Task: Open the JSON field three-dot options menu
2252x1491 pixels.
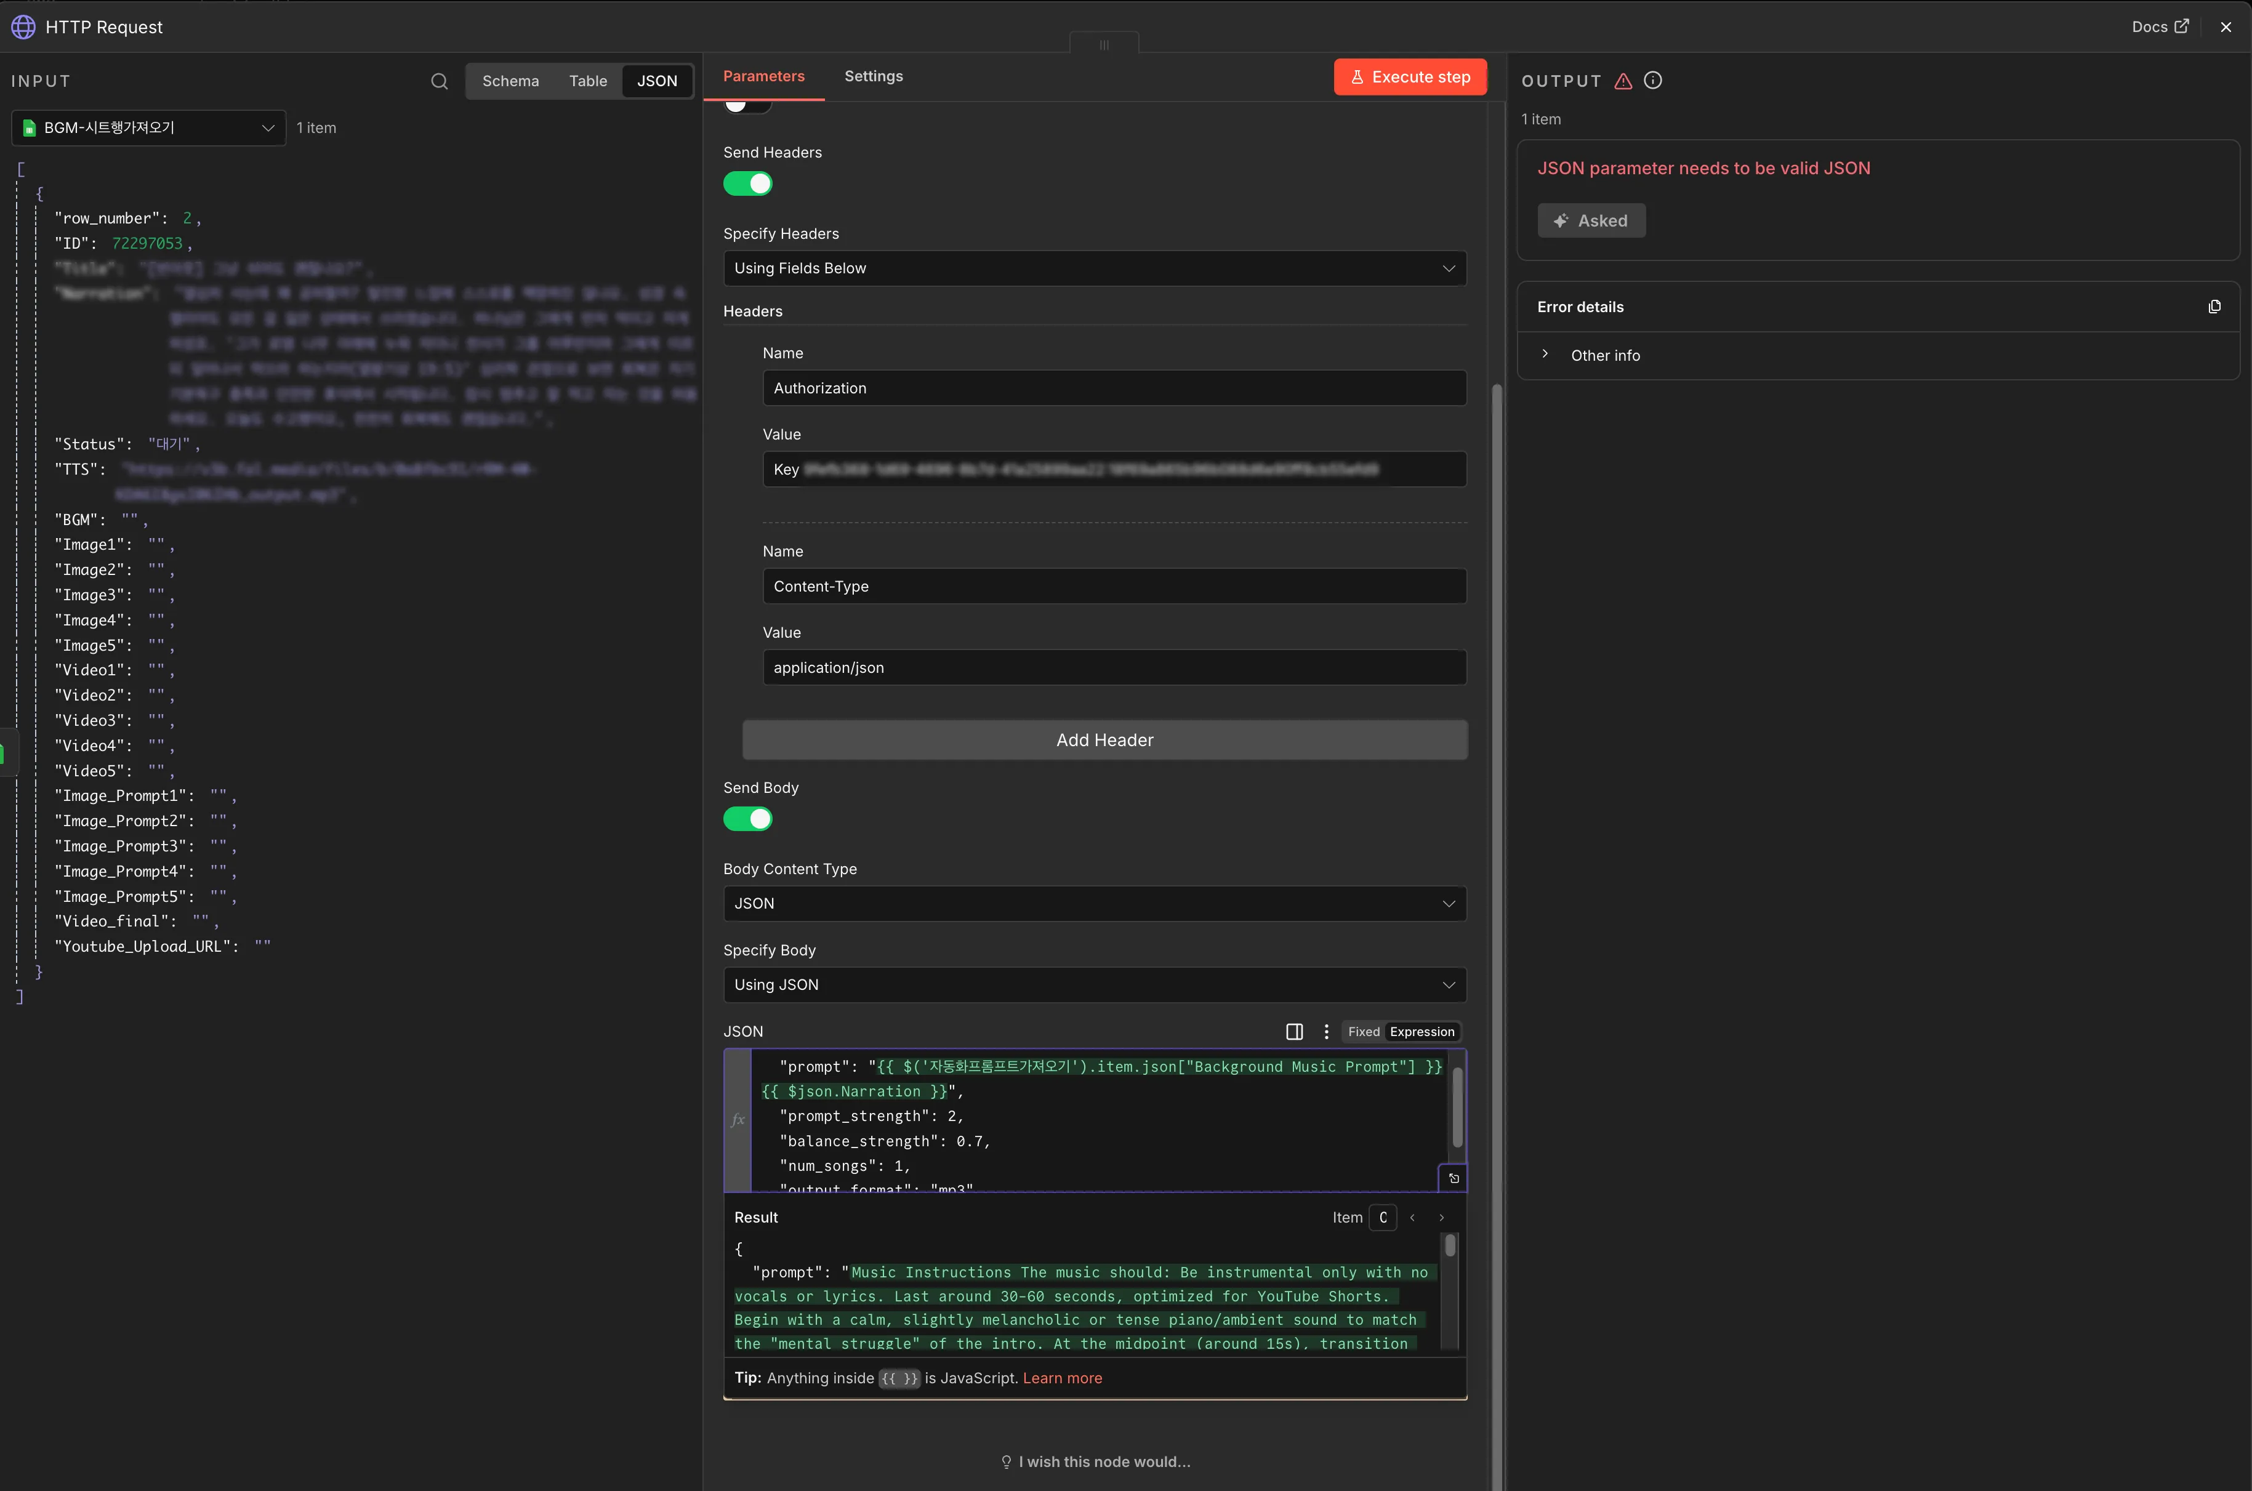Action: coord(1325,1032)
